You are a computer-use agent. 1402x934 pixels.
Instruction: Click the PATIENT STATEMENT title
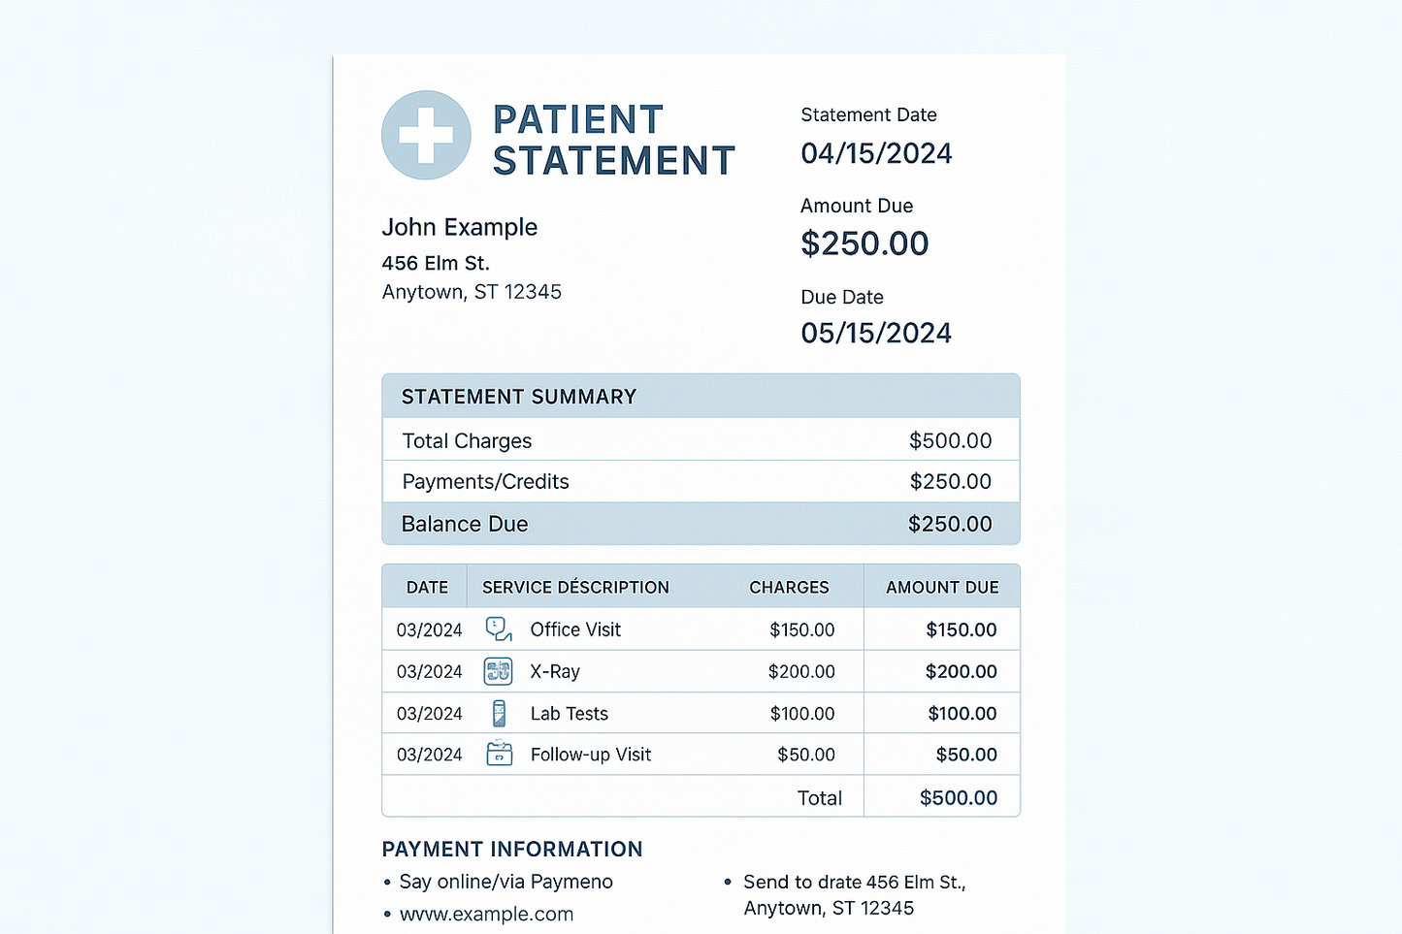point(613,141)
